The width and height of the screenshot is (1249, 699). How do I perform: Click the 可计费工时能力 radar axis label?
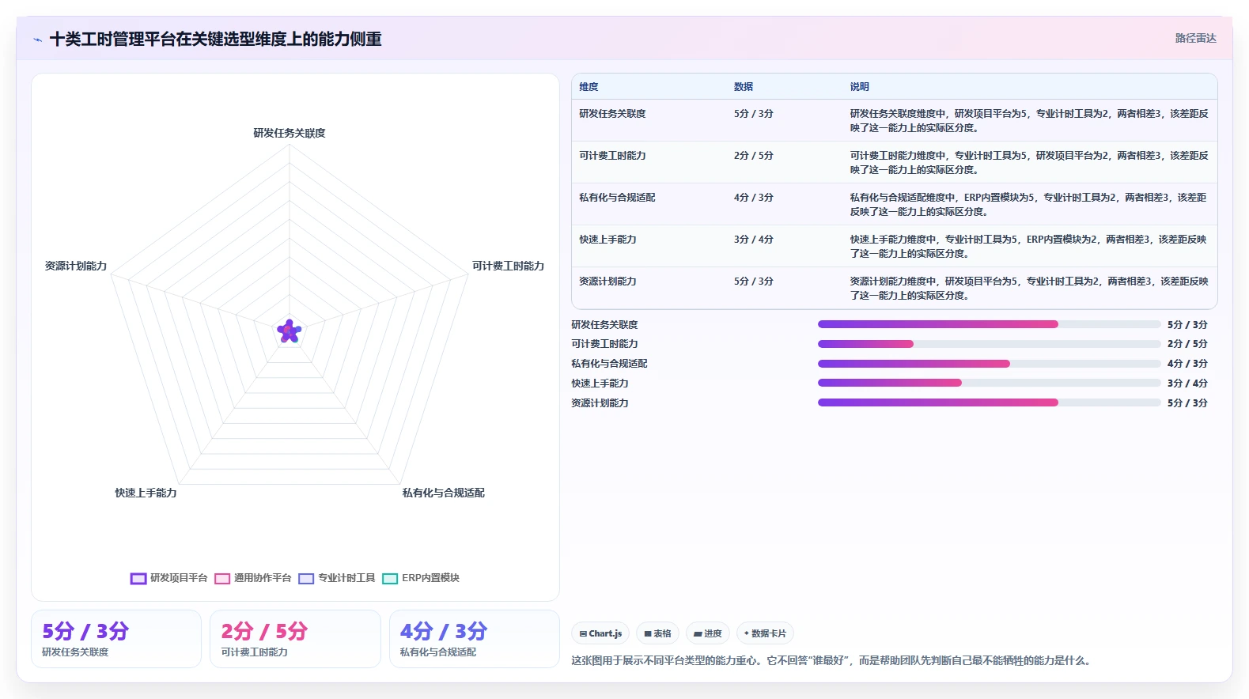pyautogui.click(x=508, y=266)
